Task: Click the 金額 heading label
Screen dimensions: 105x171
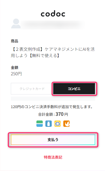Action: pos(15,68)
